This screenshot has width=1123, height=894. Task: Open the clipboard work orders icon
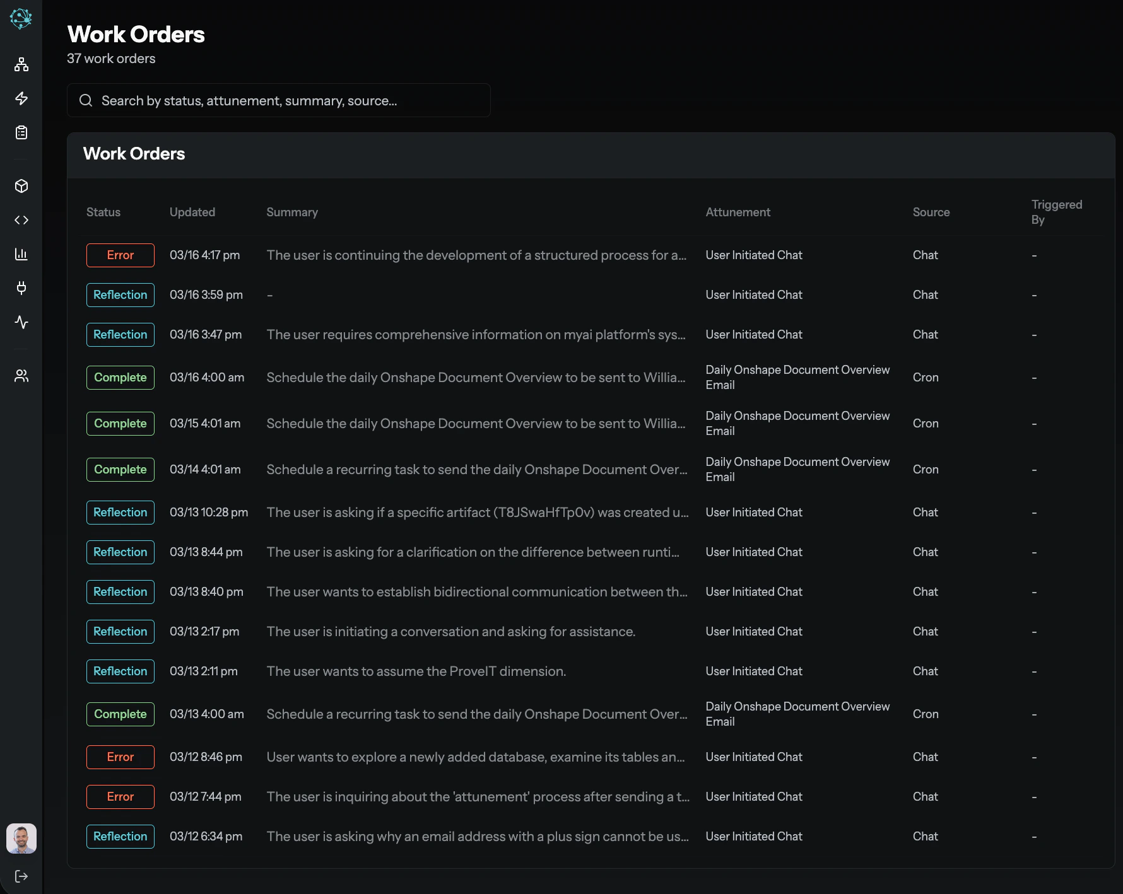21,132
